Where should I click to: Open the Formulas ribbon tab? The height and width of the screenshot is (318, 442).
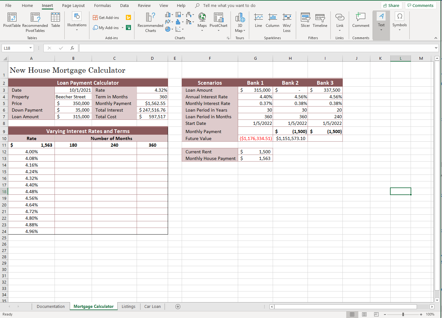[102, 6]
